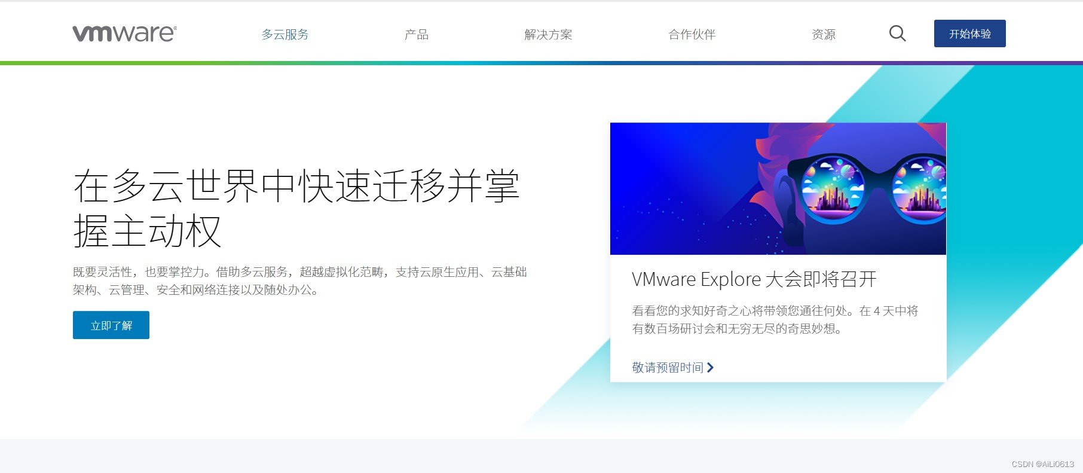
Task: Click the 立即了解 button
Action: click(x=111, y=325)
